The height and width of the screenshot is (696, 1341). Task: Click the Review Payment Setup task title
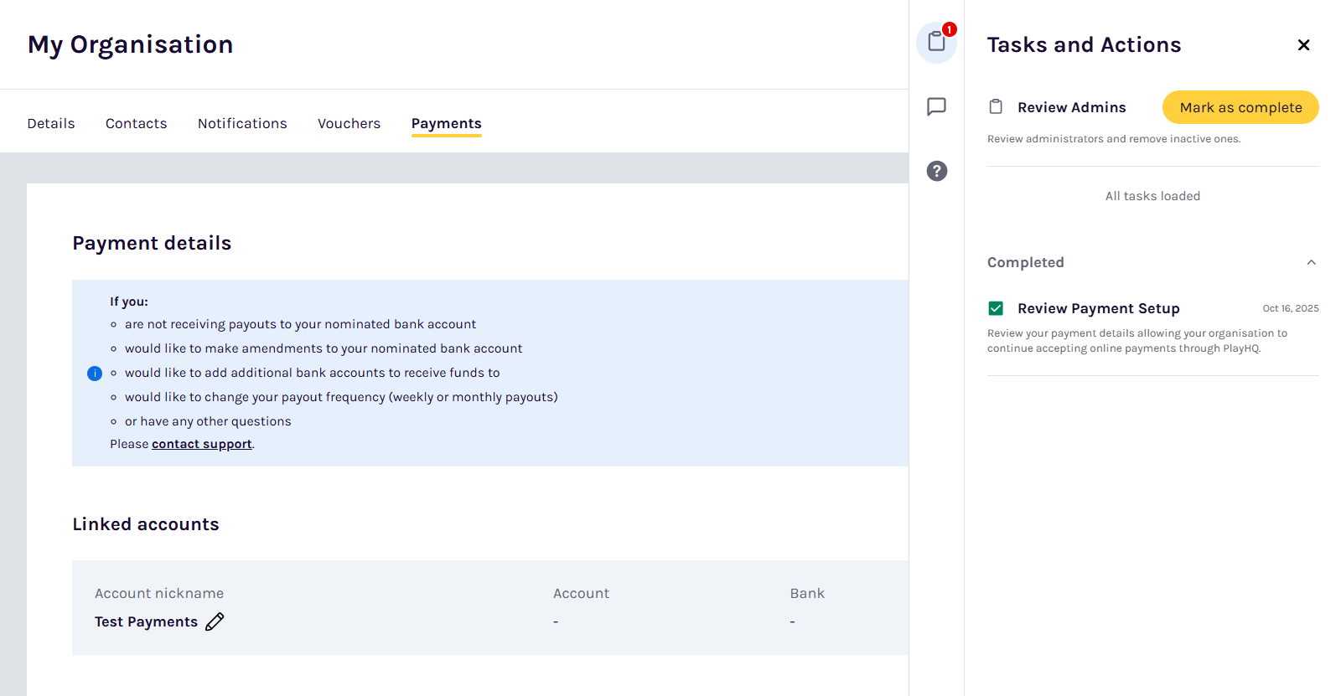(x=1098, y=308)
